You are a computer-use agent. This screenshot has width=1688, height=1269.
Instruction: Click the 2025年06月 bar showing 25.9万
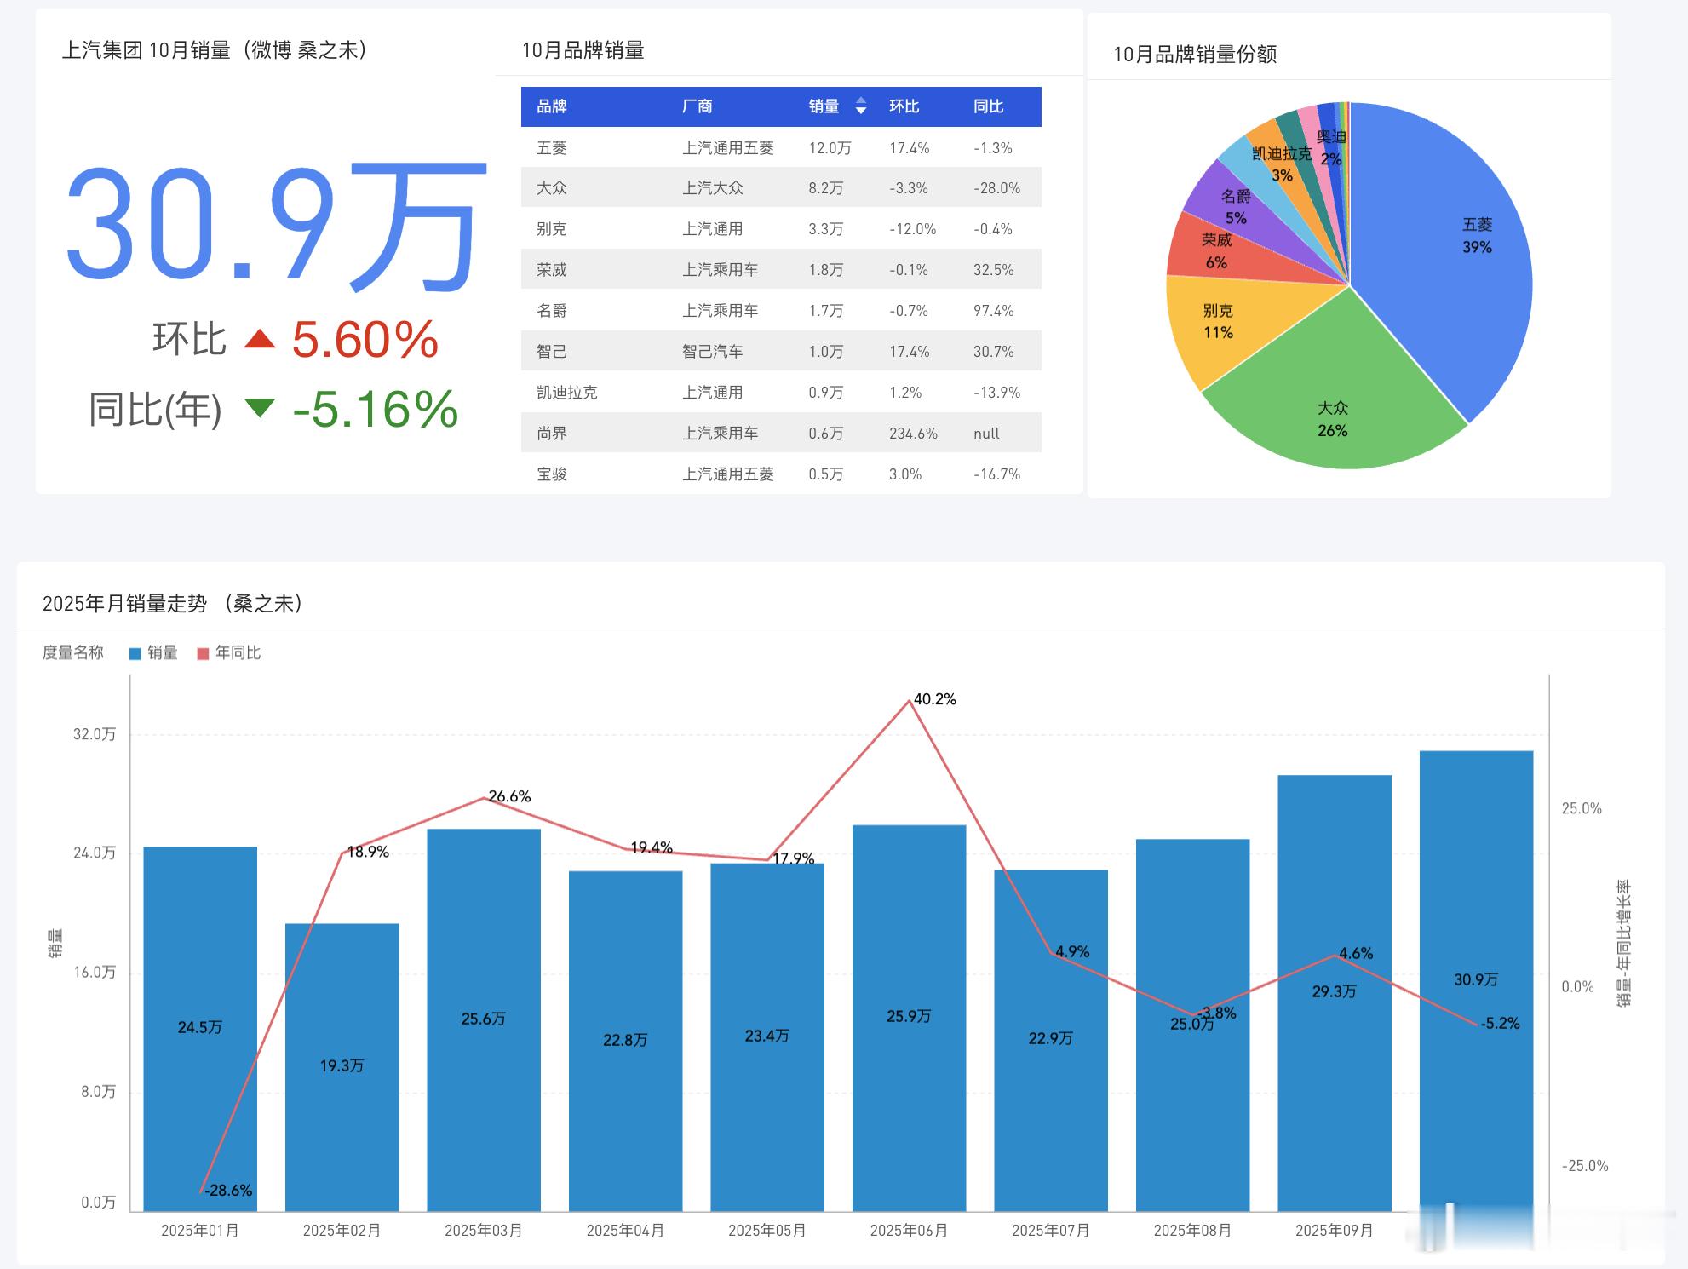point(909,1065)
